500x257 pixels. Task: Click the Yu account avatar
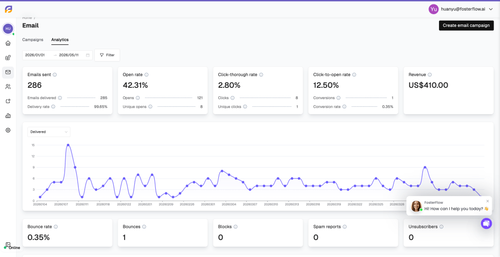click(x=434, y=9)
